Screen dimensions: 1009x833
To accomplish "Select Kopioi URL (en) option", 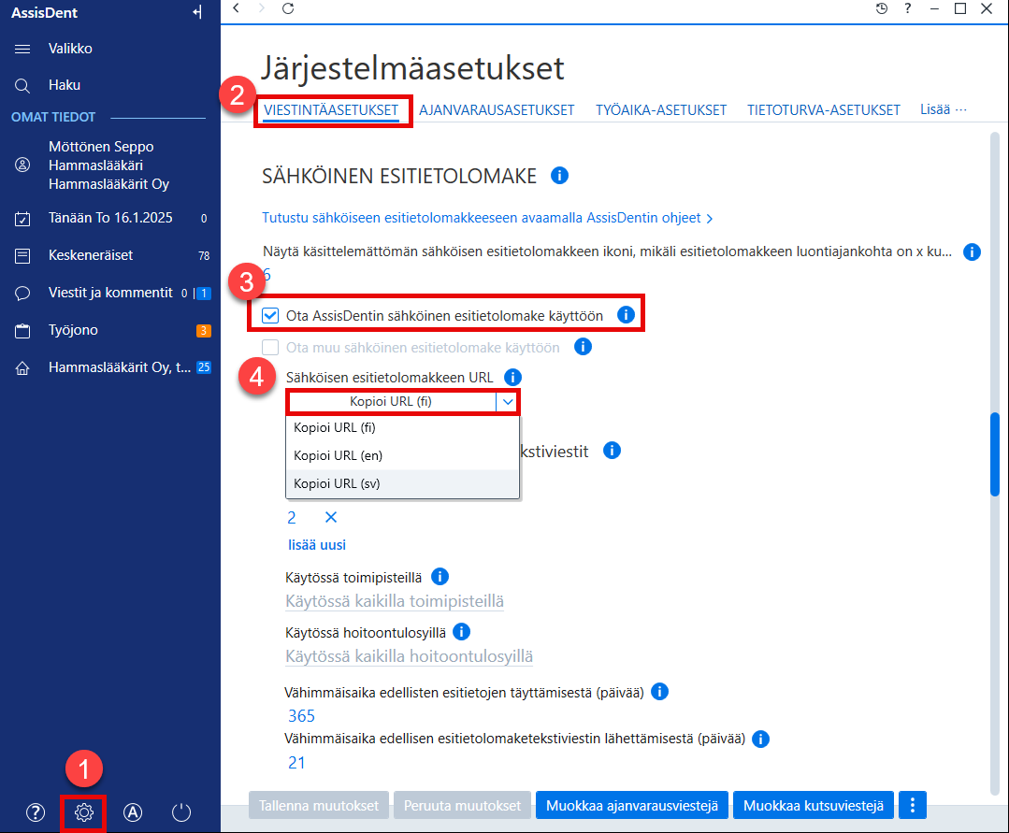I will [402, 455].
